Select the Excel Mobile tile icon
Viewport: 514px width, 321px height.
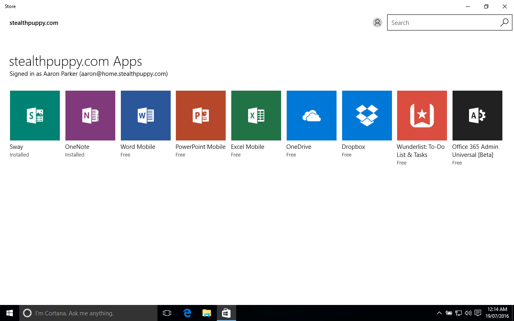coord(256,116)
